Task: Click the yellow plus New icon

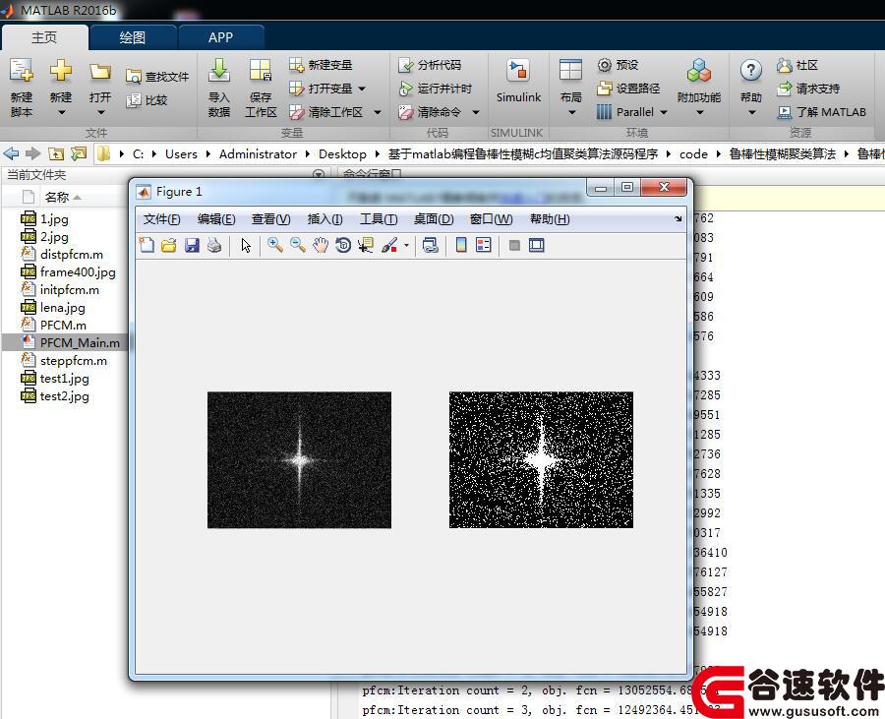Action: 60,71
